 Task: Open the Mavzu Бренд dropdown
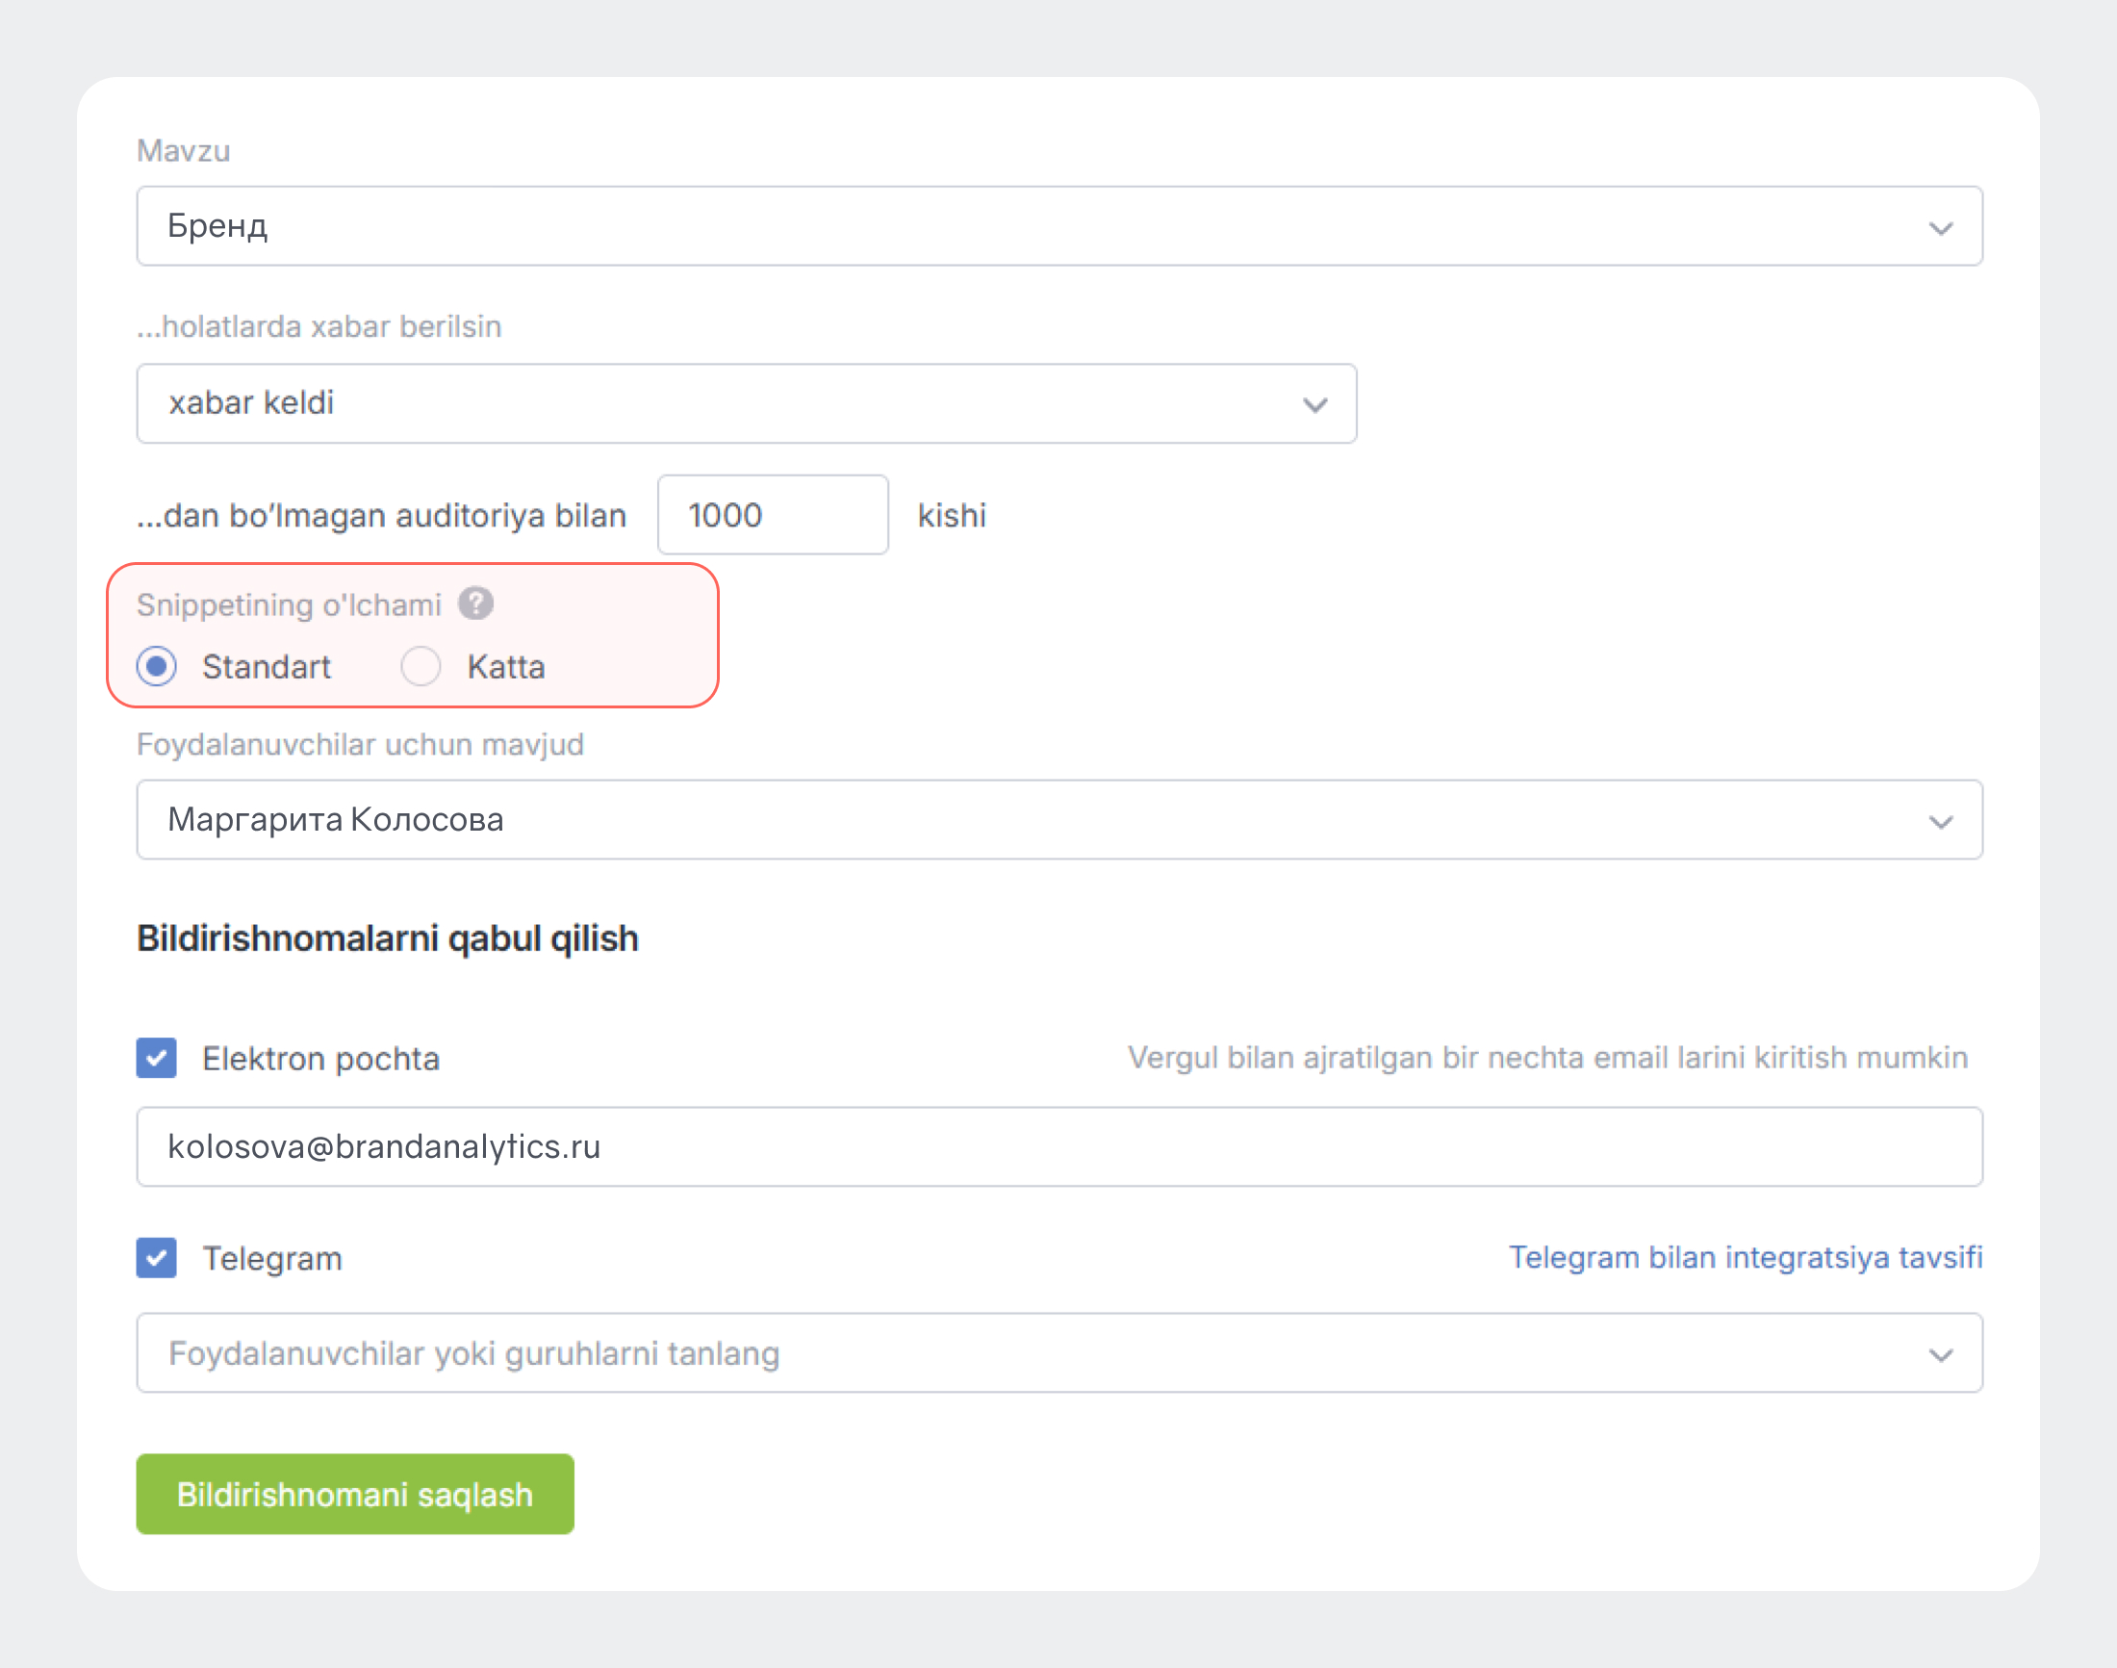pos(1058,226)
